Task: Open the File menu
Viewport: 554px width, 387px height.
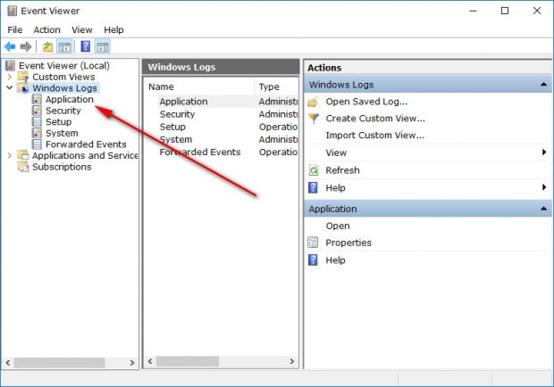Action: coord(15,30)
